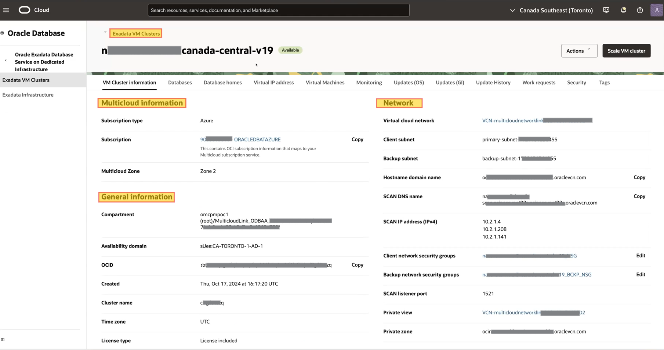Click the sUee:CA-TORONTO-1-AD-1 availability domain value

pyautogui.click(x=232, y=246)
